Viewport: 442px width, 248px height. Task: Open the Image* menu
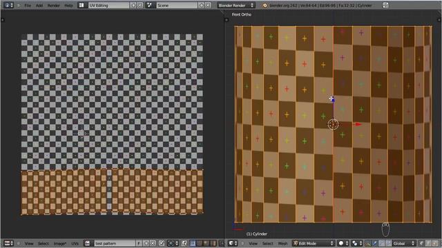[x=60, y=243]
